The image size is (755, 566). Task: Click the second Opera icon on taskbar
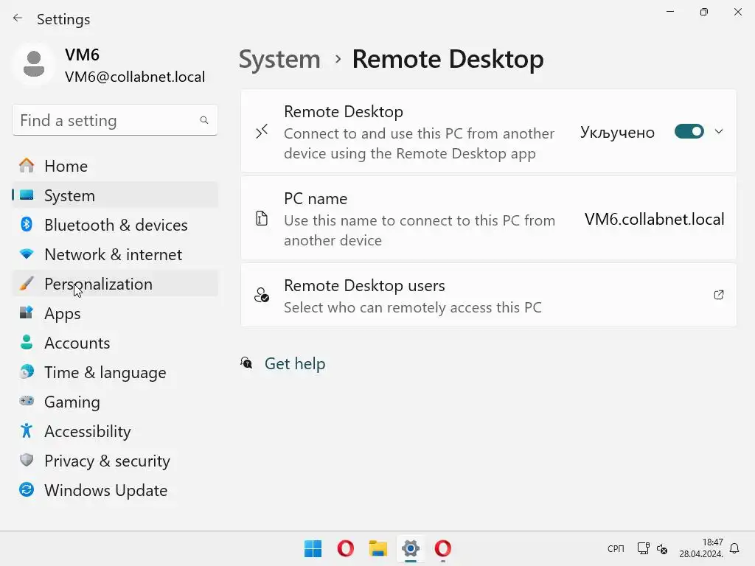443,548
